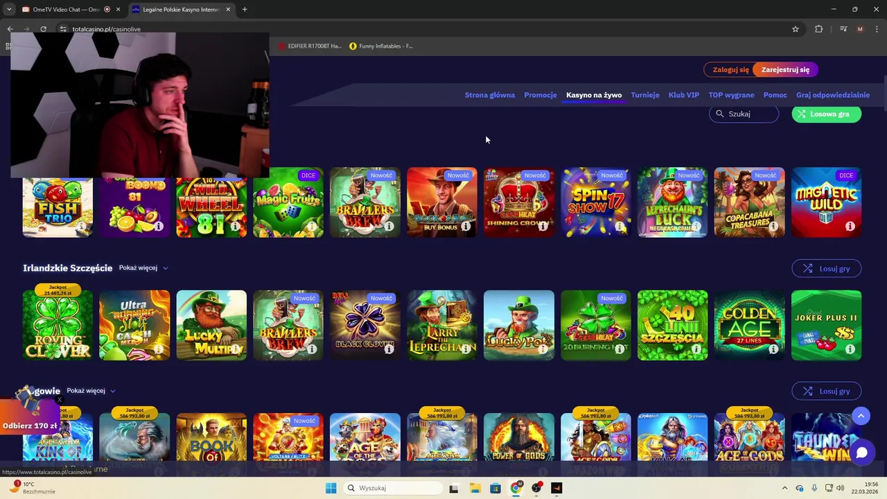Screen dimensions: 887x499
Task: Click Losuj gry for Irlandzkie Szczęście
Action: click(827, 268)
